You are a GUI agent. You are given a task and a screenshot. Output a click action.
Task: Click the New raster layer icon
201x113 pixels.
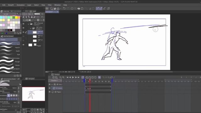pos(24,20)
